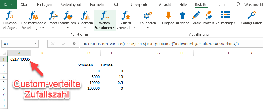263x109 pixels.
Task: Open the Datei tab
Action: [8, 5]
